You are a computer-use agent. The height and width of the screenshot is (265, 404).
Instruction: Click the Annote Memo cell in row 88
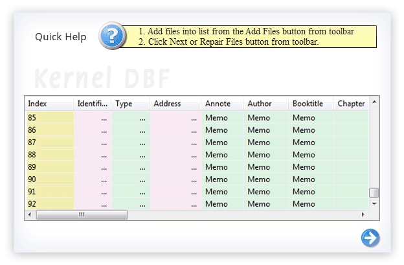pos(223,155)
